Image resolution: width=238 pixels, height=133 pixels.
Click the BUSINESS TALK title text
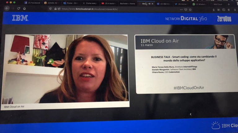[x=184, y=58]
